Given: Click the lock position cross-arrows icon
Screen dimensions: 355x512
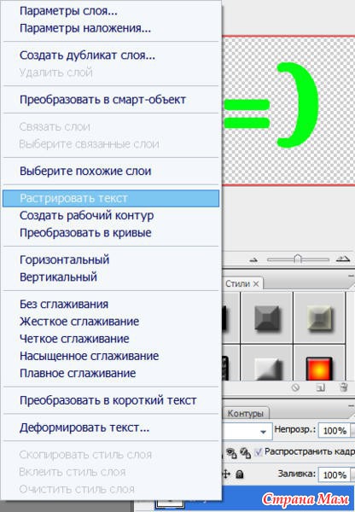Looking at the screenshot, I should coord(226,474).
